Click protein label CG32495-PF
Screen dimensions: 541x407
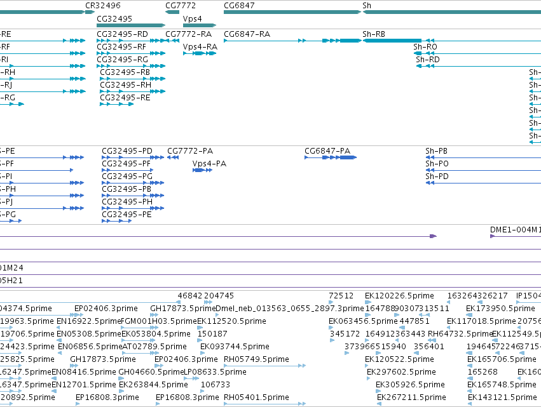[x=127, y=164]
